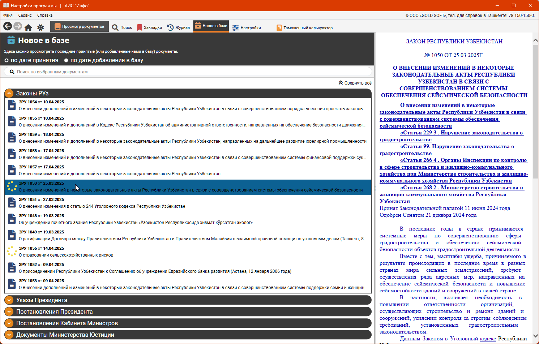Open law on поддержки семьи и женщин

192,288
